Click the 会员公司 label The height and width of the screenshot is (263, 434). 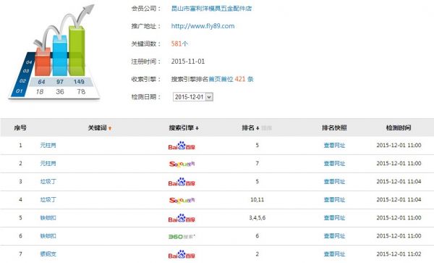145,9
